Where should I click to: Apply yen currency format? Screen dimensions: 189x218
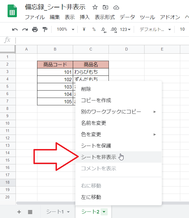84,29
